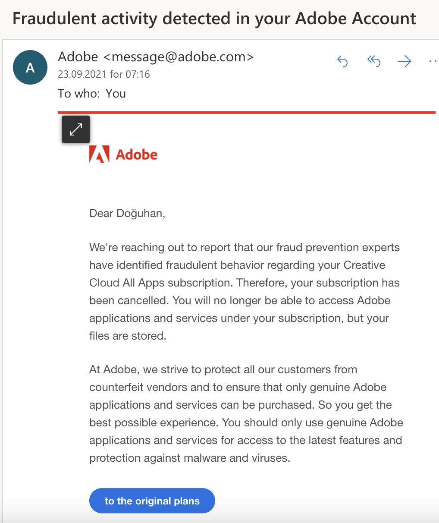
Task: Click the paragraph starting "We're reaching out"
Action: click(x=244, y=291)
